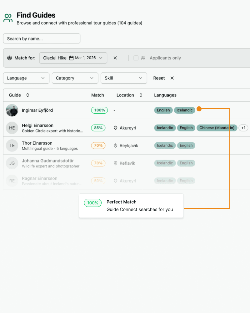Click the 100% match badge for Ingimar
The height and width of the screenshot is (313, 250).
(x=99, y=110)
